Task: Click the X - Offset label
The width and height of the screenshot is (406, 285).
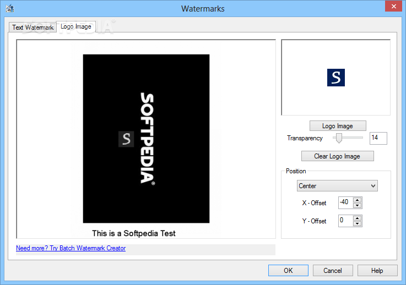Action: 314,203
